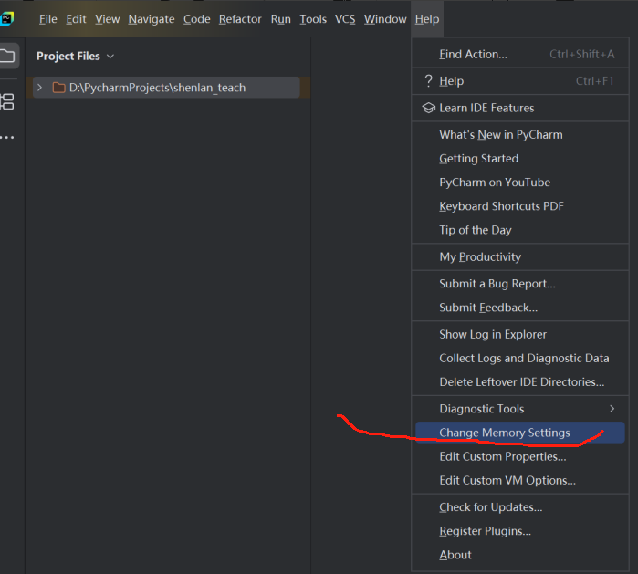This screenshot has height=574, width=638.
Task: Open the File menu
Action: tap(48, 19)
